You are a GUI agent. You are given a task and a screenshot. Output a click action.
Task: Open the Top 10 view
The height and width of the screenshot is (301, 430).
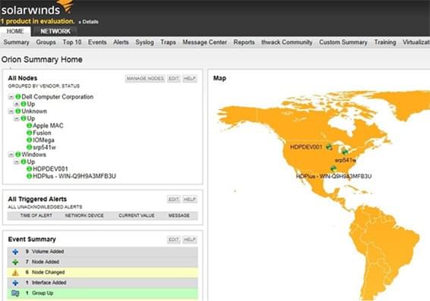pyautogui.click(x=72, y=42)
